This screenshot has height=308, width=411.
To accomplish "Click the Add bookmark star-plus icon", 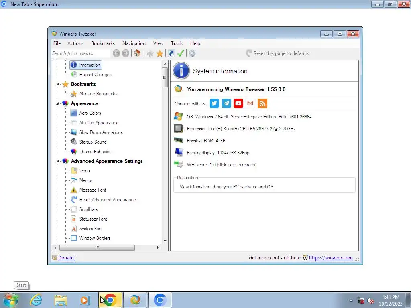I will tap(150, 54).
